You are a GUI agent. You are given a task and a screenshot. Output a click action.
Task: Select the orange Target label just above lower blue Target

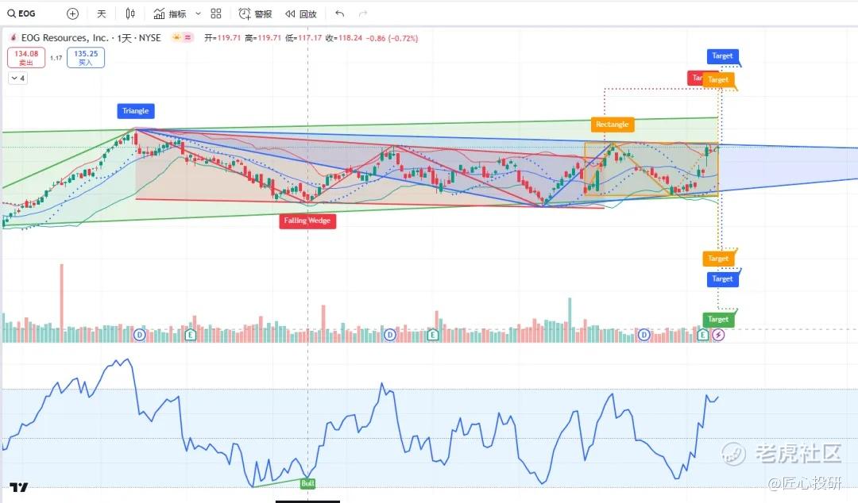click(x=718, y=259)
